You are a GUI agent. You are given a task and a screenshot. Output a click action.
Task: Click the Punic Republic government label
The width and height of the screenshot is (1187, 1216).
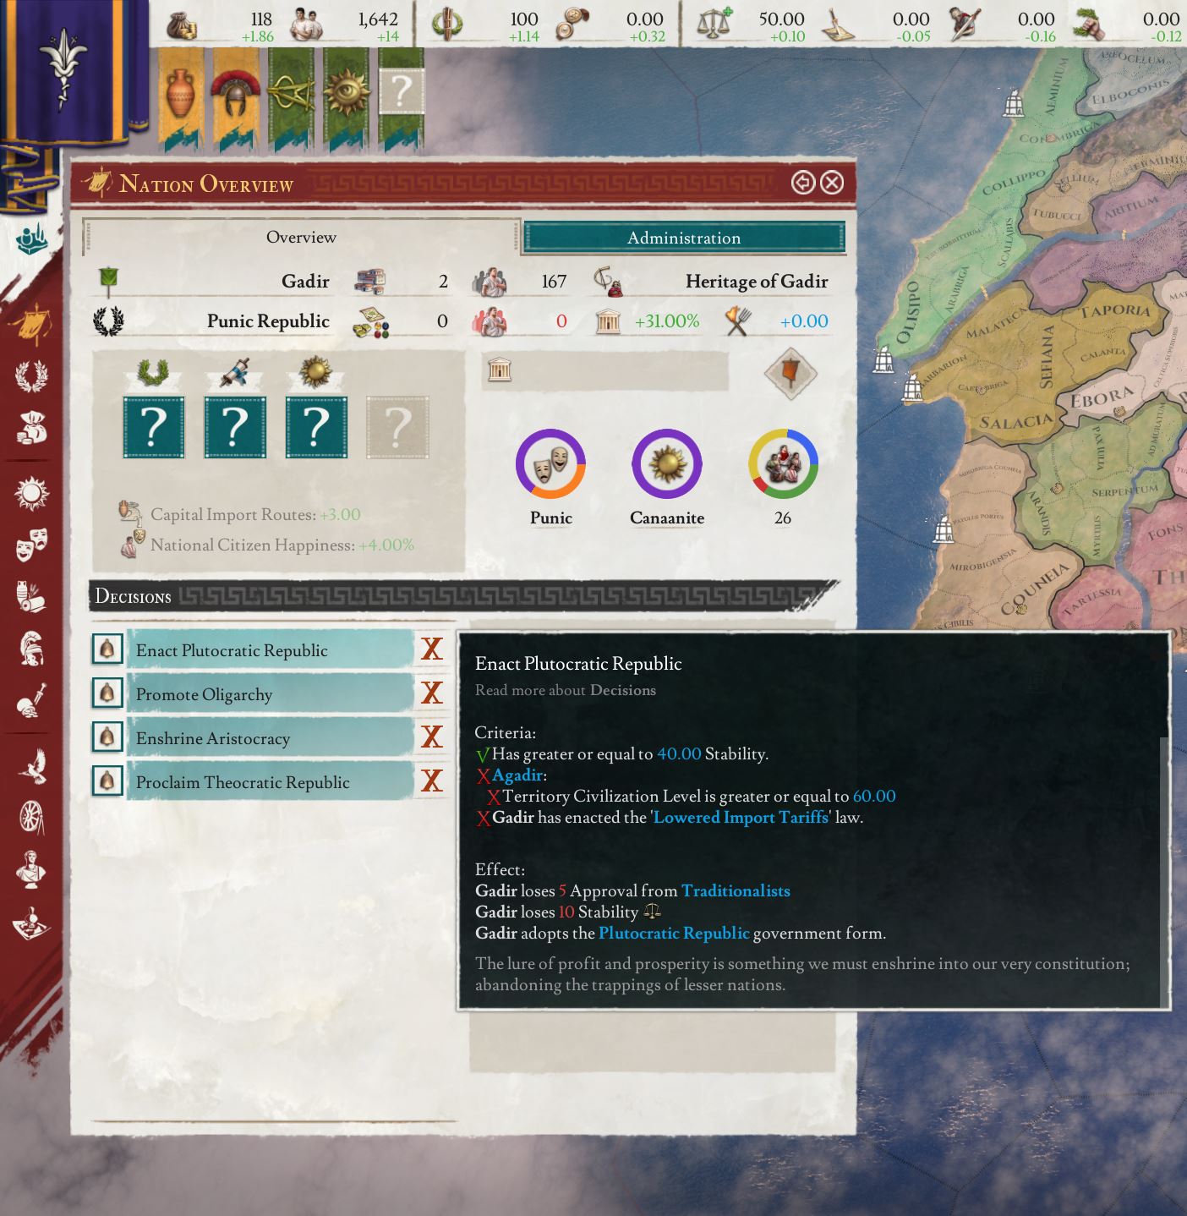click(268, 321)
